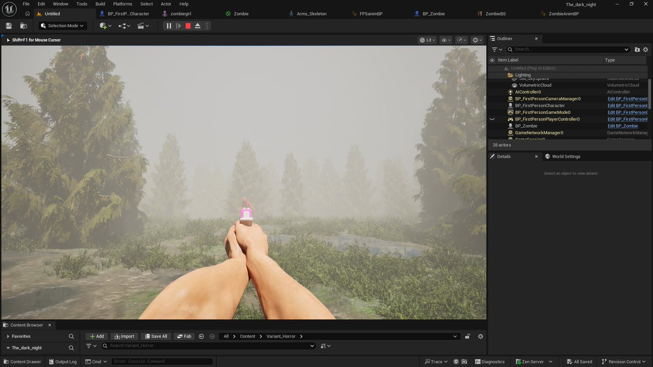The image size is (653, 367).
Task: Open the Lit view mode dropdown
Action: tap(427, 40)
